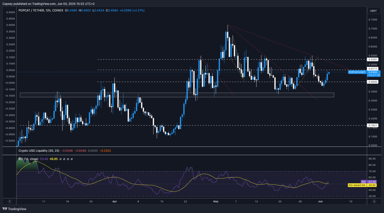Open the USDT currency selector
Image resolution: width=384 pixels, height=213 pixels.
[373, 10]
